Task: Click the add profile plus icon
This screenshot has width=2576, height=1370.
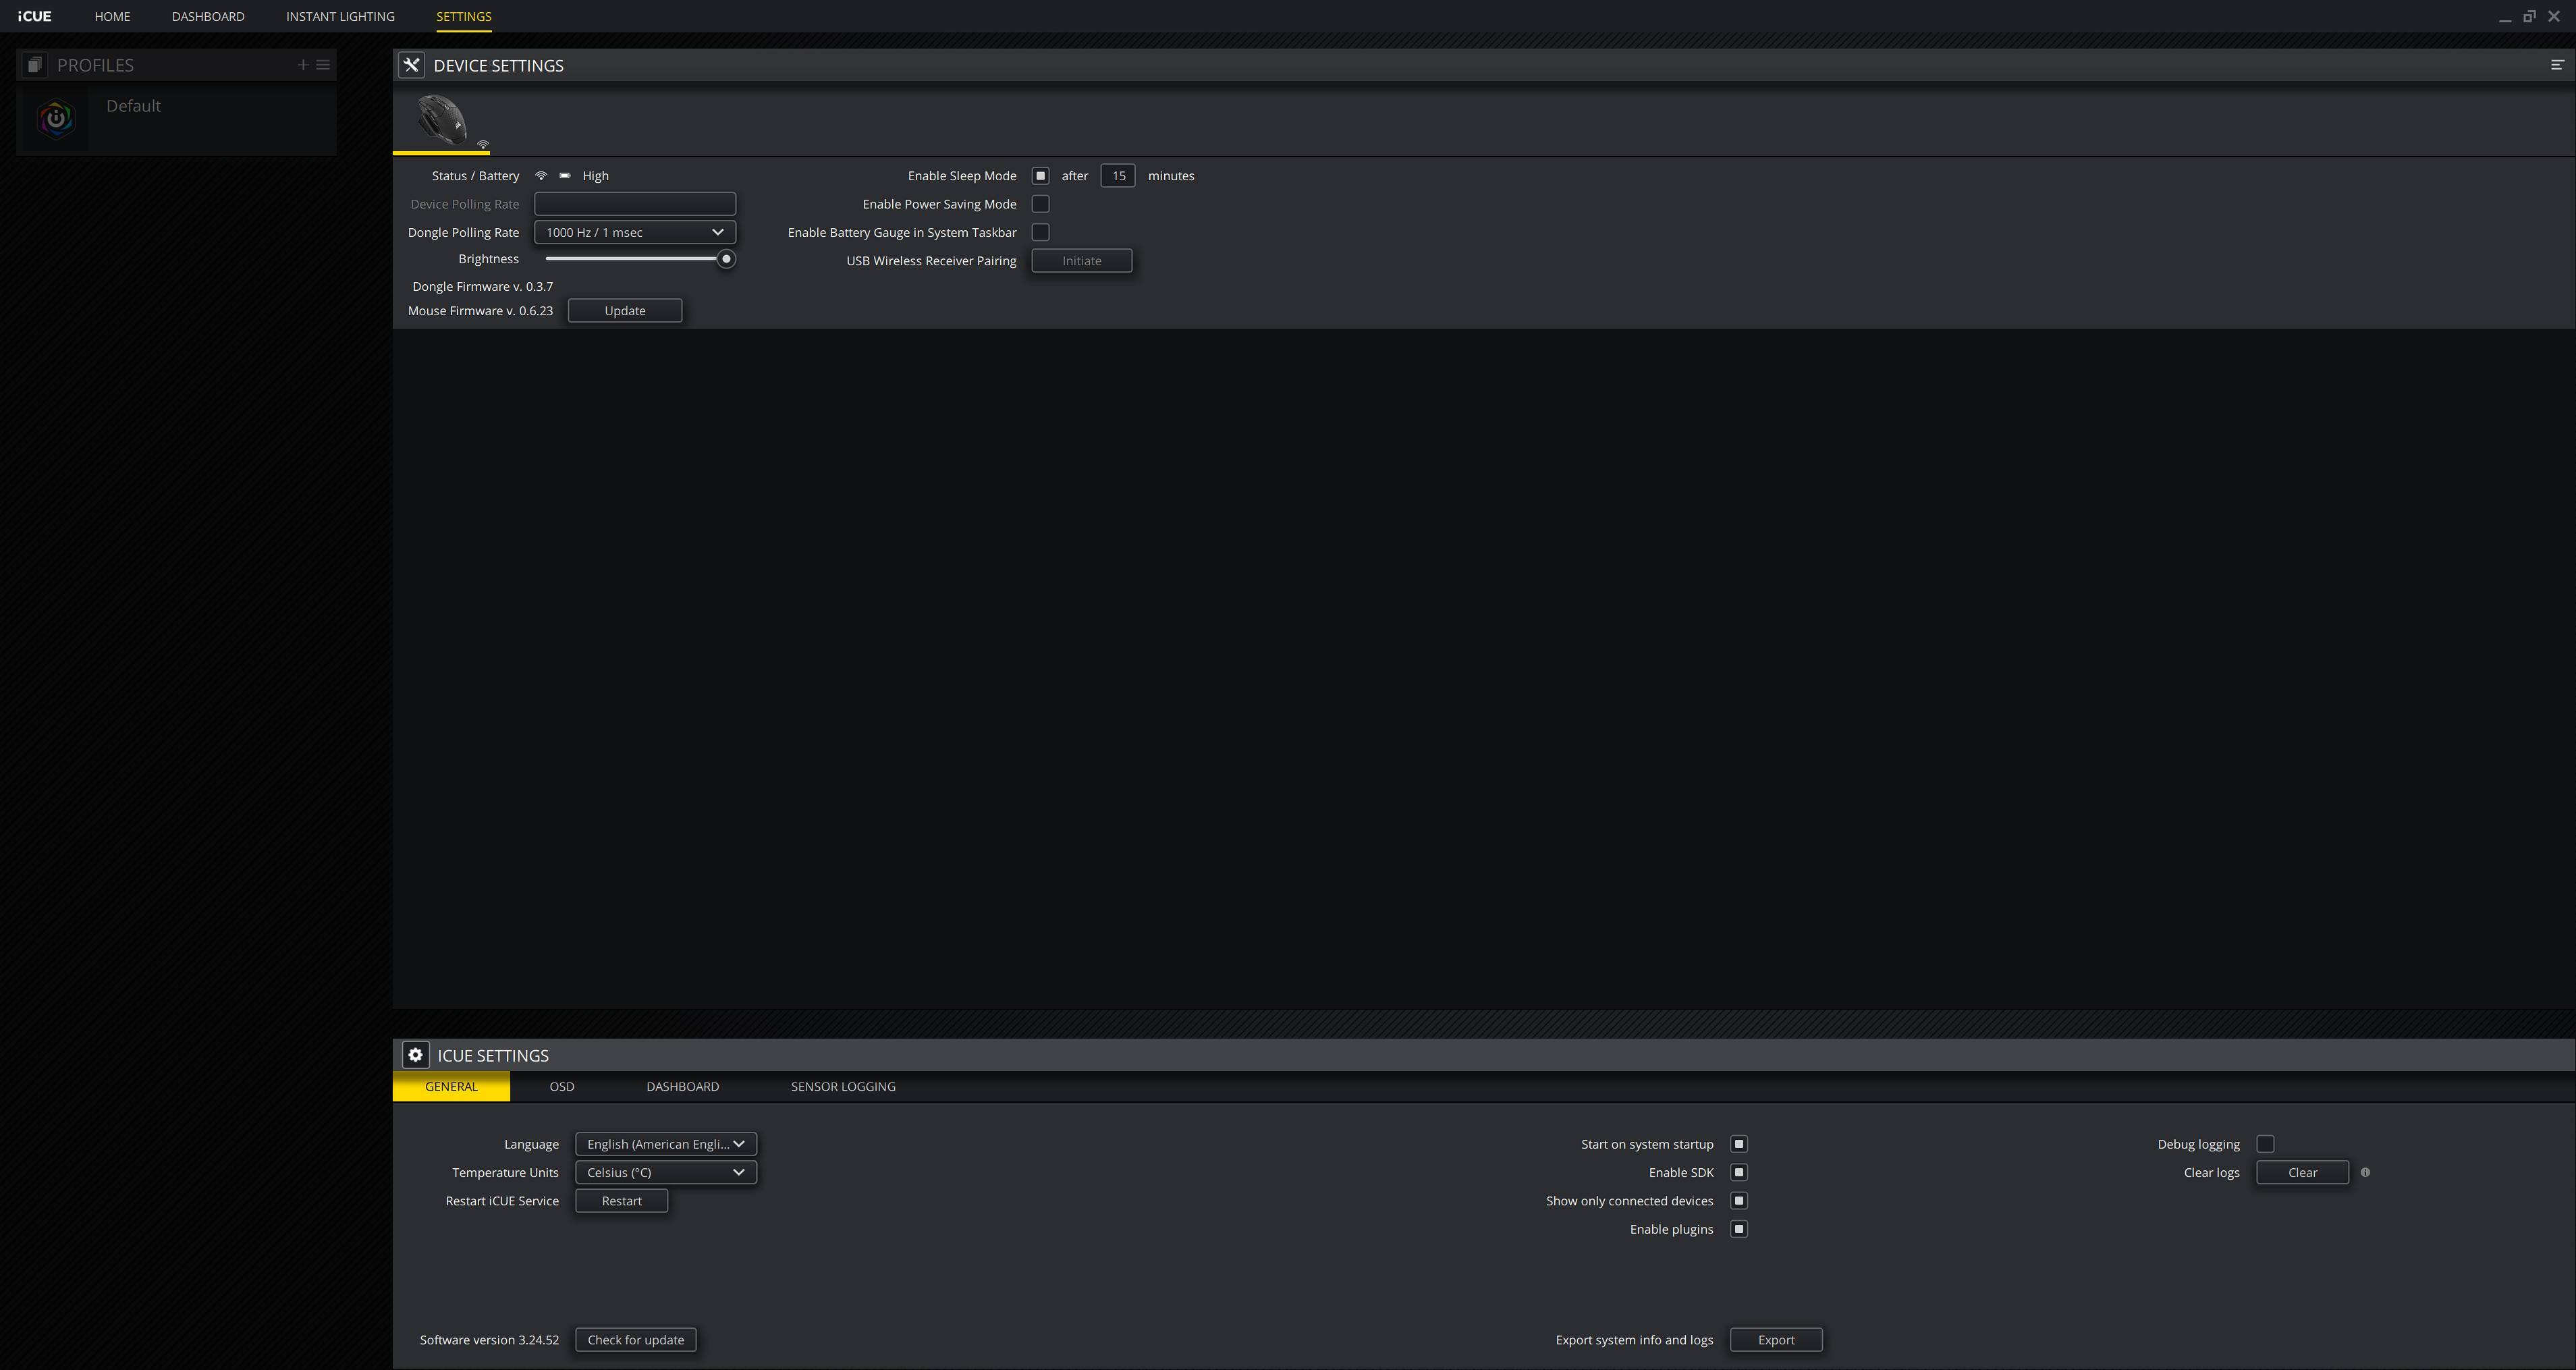Action: pos(303,65)
